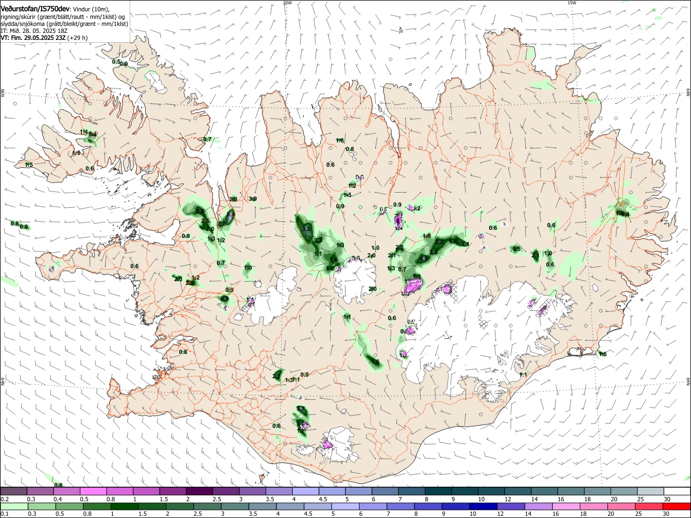Screen dimensions: 691x518
Task: Click the '3.5' precipitation value on the map
Action: point(306,229)
